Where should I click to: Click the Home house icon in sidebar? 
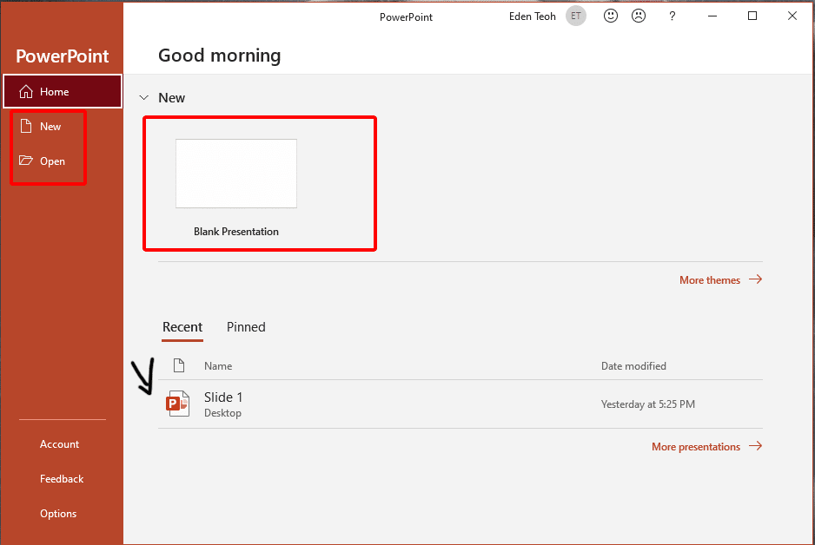point(26,92)
